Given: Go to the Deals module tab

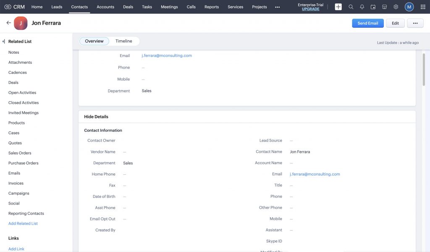Looking at the screenshot, I should [128, 7].
